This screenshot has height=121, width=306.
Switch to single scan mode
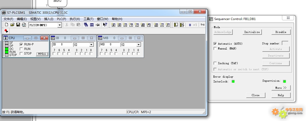176,25
